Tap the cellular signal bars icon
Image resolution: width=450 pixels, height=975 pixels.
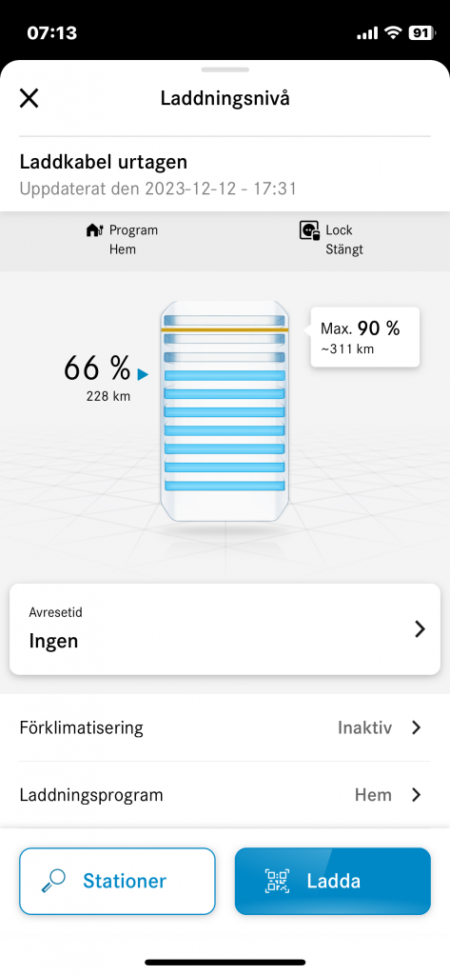click(366, 33)
